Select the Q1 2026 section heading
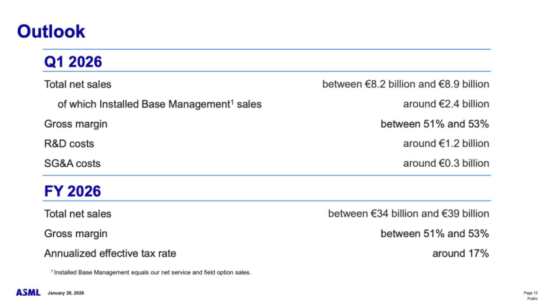 (73, 62)
